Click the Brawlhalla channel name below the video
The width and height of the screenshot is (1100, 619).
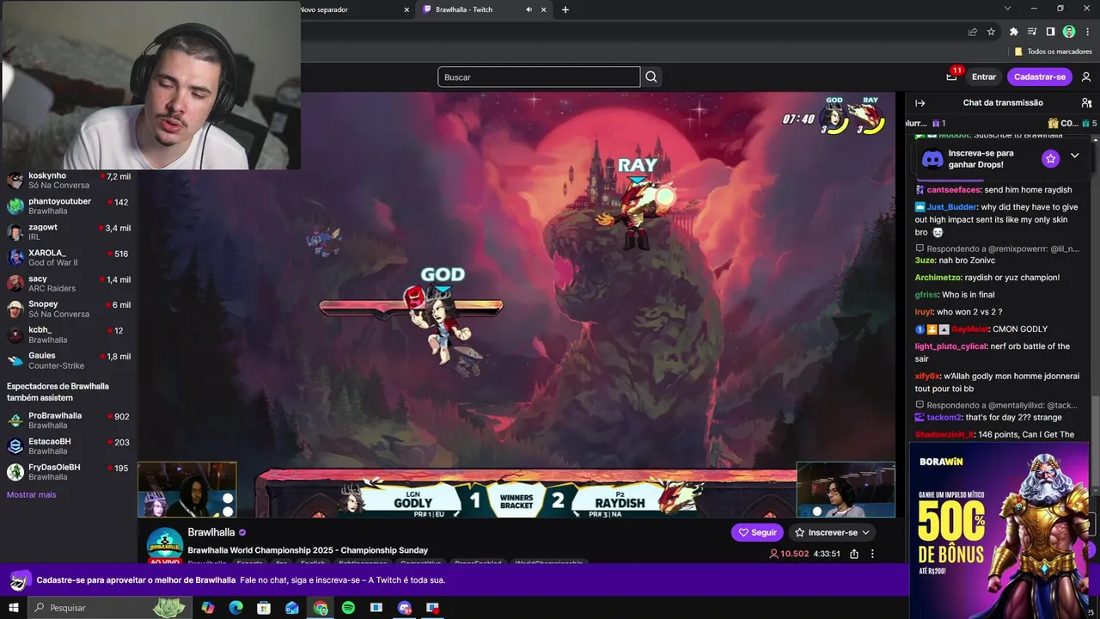coord(211,533)
